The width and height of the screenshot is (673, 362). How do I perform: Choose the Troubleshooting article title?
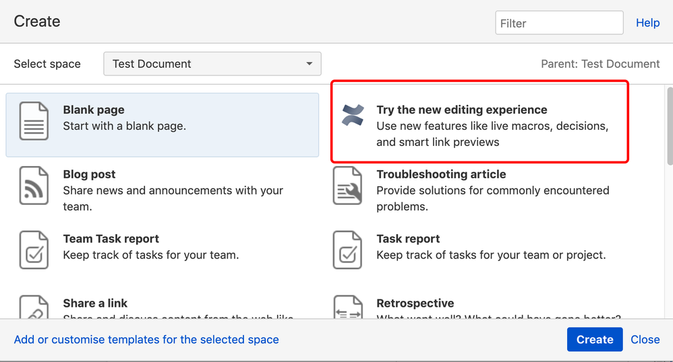point(441,174)
